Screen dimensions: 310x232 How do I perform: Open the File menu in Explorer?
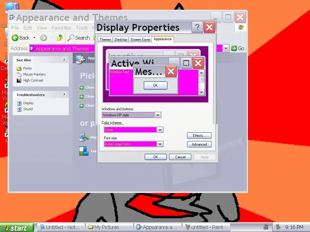(x=15, y=28)
